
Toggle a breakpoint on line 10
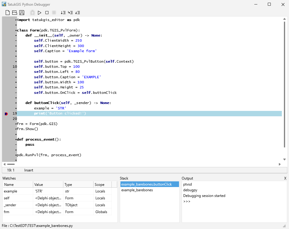pyautogui.click(x=5, y=66)
